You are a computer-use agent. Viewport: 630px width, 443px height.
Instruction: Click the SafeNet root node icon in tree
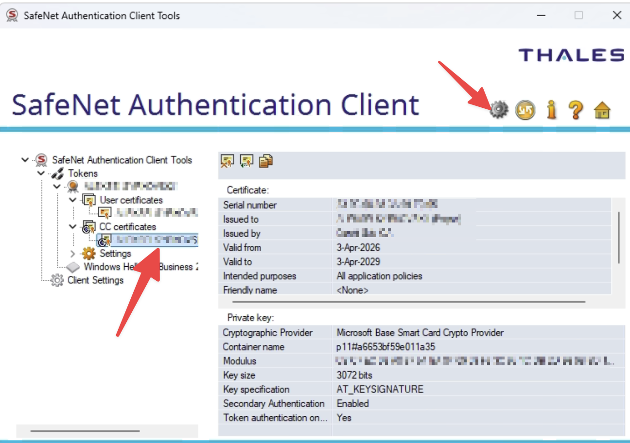(42, 160)
